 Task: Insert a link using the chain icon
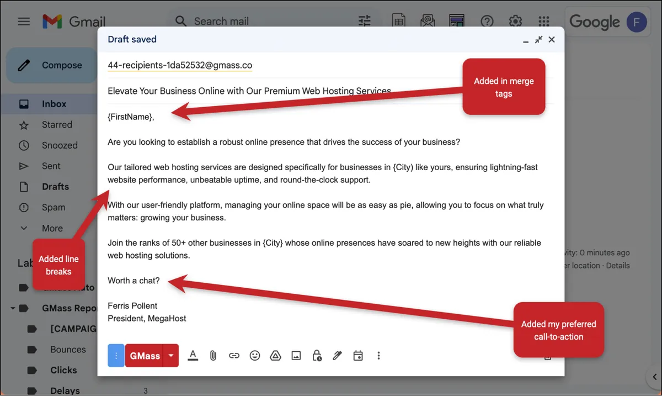click(234, 356)
